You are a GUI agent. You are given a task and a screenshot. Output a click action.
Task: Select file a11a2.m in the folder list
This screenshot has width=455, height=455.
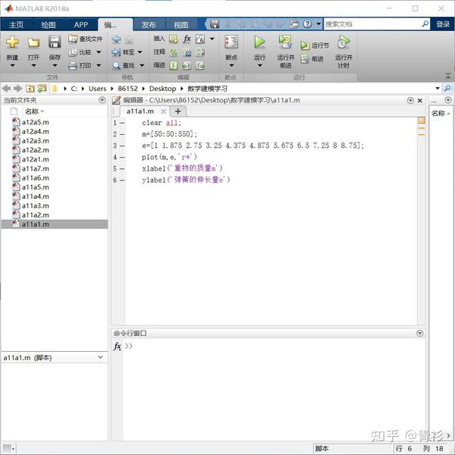[x=36, y=215]
